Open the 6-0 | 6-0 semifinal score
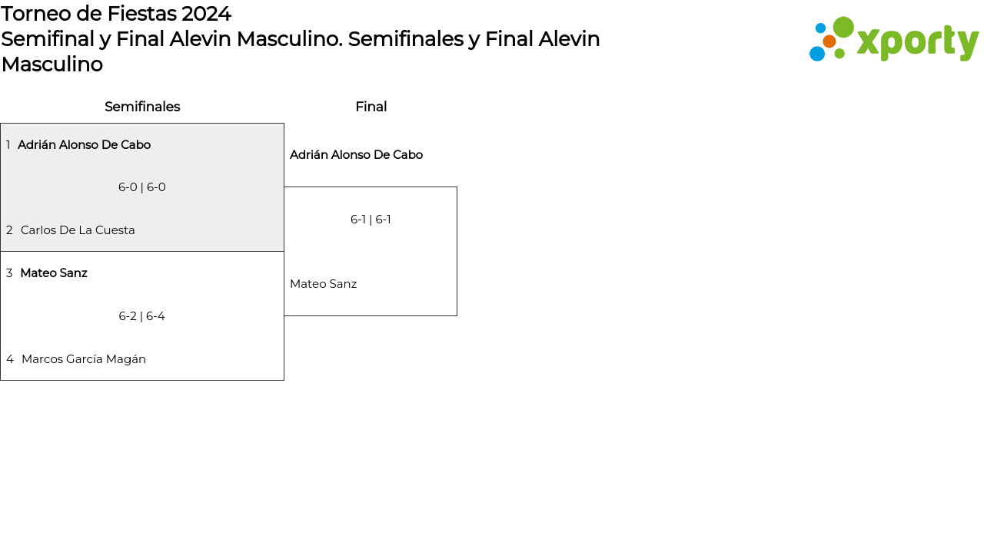The height and width of the screenshot is (558, 984). pos(142,187)
